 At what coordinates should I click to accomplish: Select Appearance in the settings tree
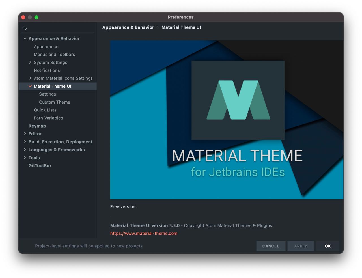pos(46,46)
